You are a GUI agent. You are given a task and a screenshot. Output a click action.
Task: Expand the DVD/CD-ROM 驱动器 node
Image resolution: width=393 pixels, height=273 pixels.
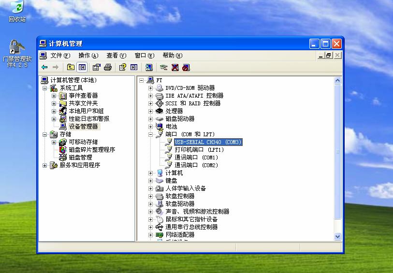click(x=150, y=88)
